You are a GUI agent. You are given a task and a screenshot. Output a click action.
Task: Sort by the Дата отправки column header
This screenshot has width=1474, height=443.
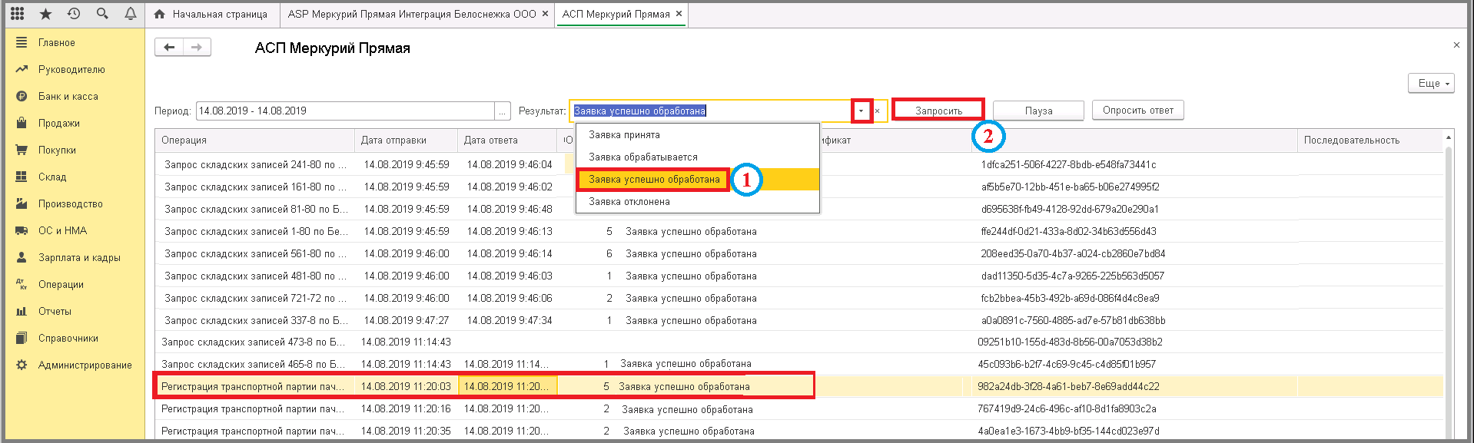405,141
